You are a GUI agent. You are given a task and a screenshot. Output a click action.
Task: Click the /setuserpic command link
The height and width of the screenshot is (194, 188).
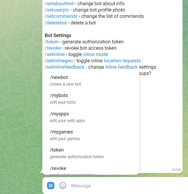click(x=57, y=10)
